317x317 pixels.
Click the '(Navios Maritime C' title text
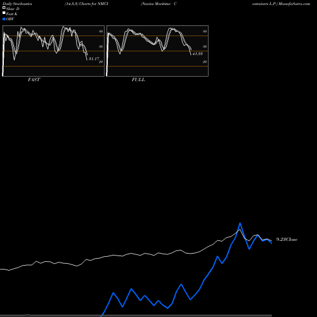point(158,4)
